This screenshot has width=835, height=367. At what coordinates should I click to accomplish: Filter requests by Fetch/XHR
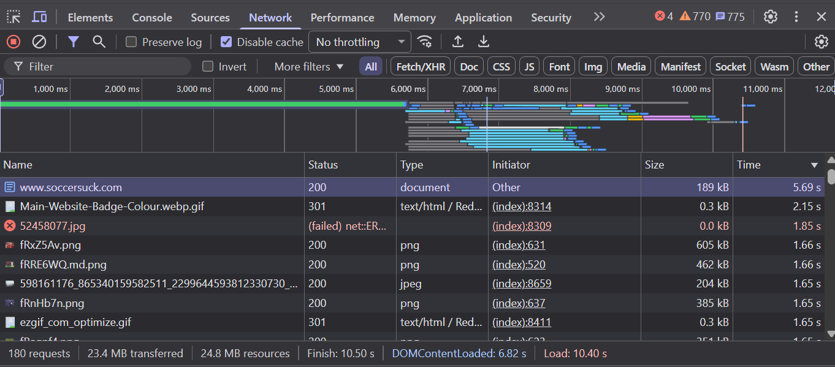pos(421,67)
